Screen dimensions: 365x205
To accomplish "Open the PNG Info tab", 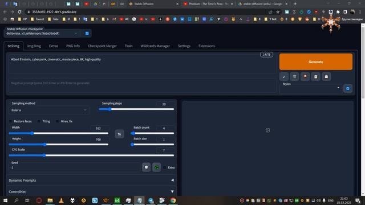I will coord(73,46).
